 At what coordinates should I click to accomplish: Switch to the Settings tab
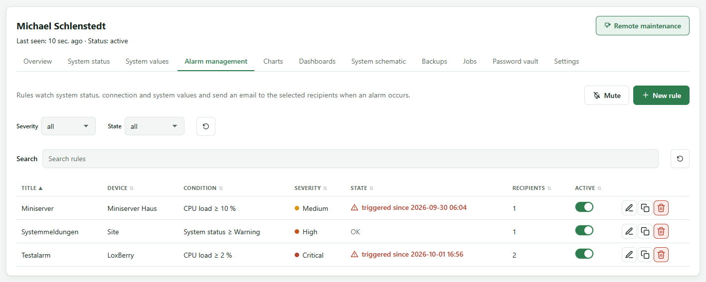point(566,61)
